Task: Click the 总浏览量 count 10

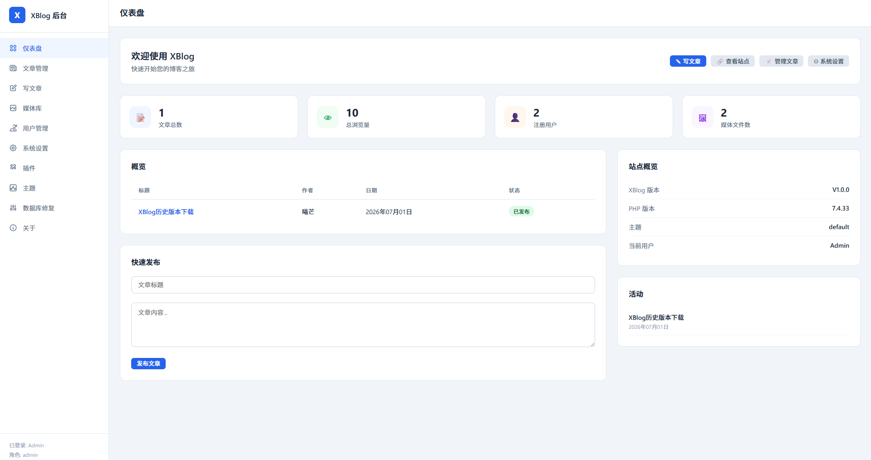Action: pyautogui.click(x=352, y=113)
